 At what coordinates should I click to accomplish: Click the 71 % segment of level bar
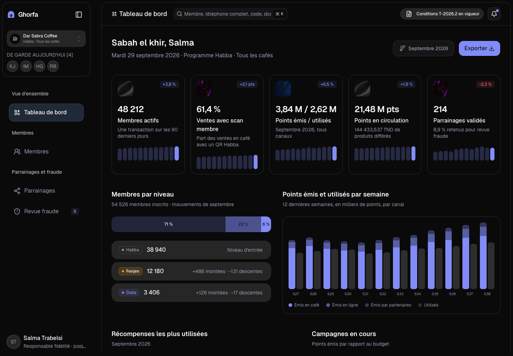click(x=169, y=224)
